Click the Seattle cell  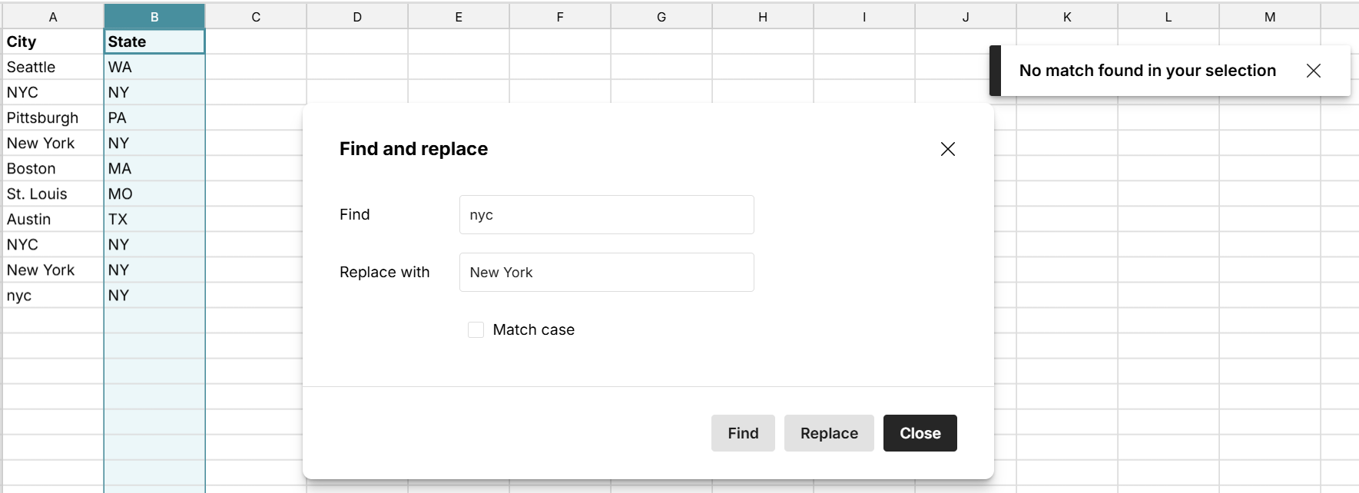[x=53, y=67]
